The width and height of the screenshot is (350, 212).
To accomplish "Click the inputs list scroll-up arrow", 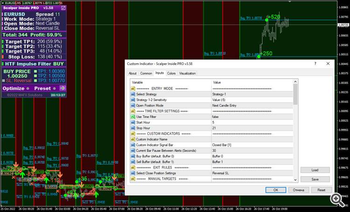I will pos(295,82).
